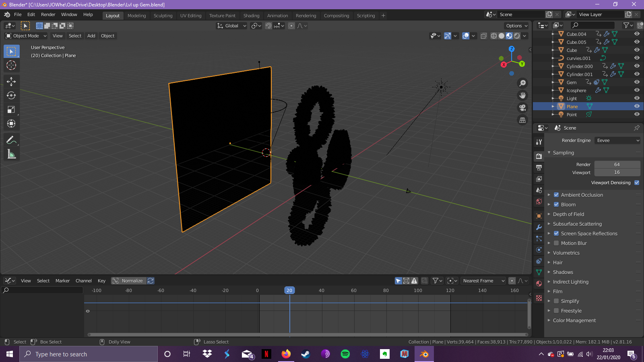
Task: Click the zoom view magnifier gizmo
Action: tap(522, 83)
